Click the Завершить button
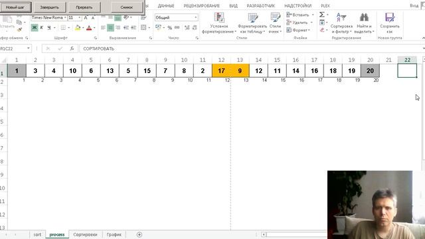425x239 pixels. pos(49,7)
